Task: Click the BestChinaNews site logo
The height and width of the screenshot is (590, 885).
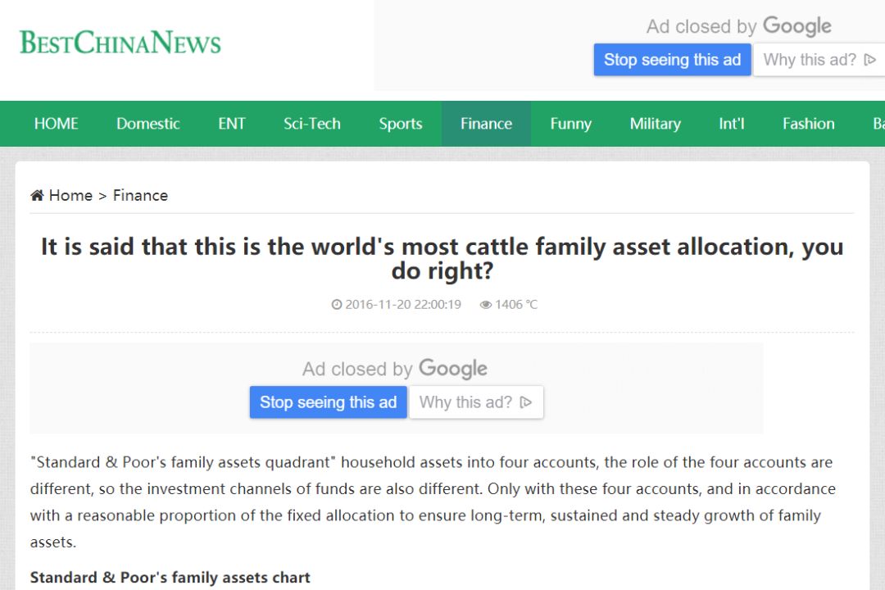Action: 120,43
